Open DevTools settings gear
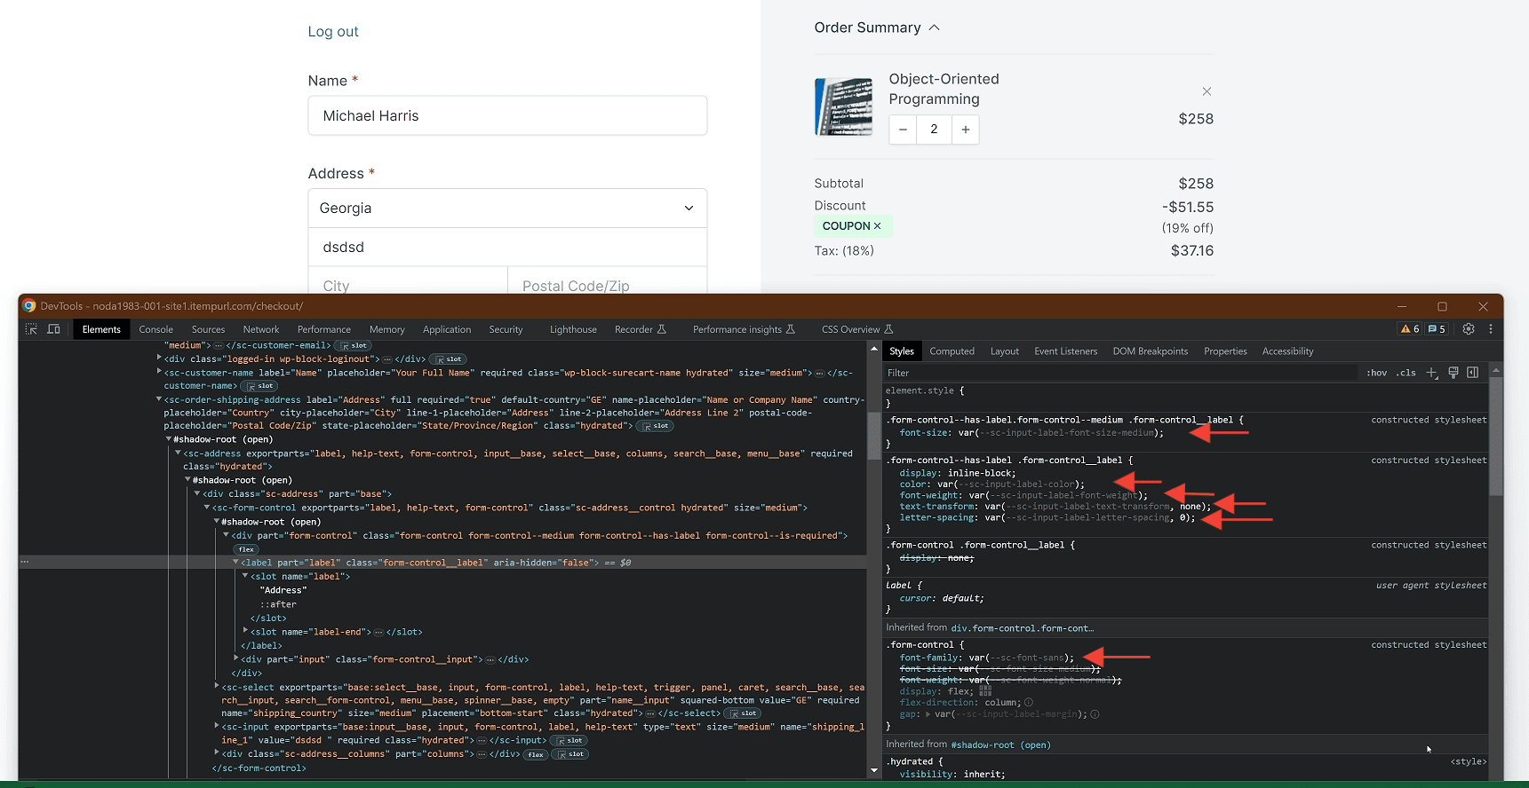Image resolution: width=1529 pixels, height=788 pixels. 1469,329
